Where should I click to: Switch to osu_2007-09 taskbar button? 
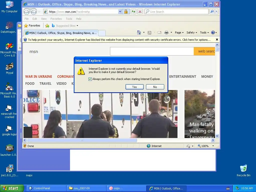point(86,188)
